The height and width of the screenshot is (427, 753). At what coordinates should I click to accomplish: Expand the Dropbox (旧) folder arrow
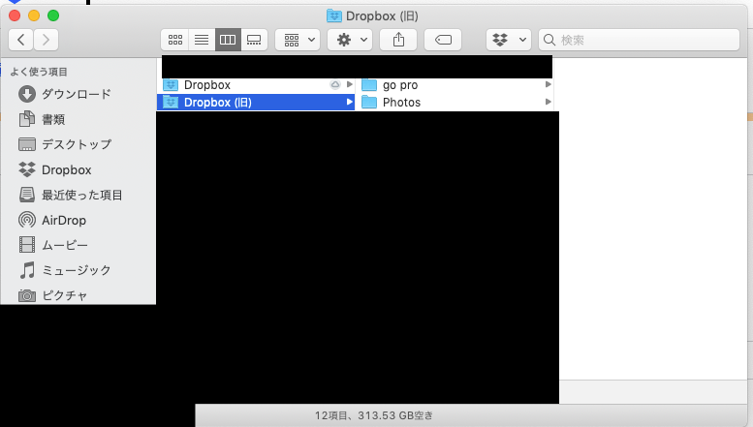tap(350, 103)
